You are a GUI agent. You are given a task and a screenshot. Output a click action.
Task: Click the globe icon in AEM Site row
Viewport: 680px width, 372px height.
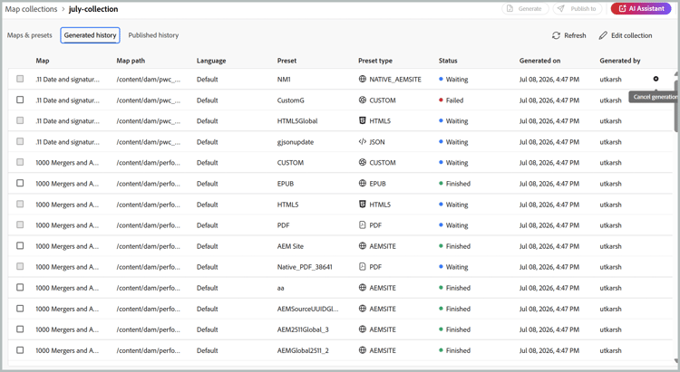coord(363,245)
